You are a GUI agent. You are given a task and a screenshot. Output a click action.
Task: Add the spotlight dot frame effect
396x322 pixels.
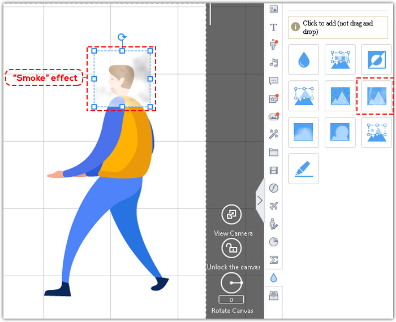tap(377, 132)
